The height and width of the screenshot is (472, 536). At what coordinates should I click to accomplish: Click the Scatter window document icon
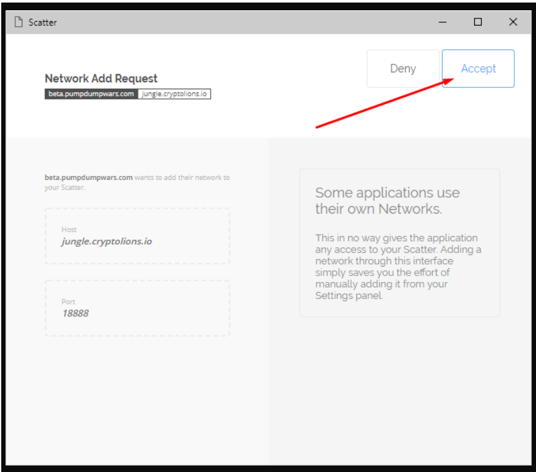pos(19,22)
